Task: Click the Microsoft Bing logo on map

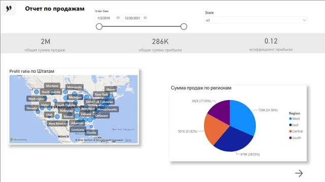Action: point(19,140)
